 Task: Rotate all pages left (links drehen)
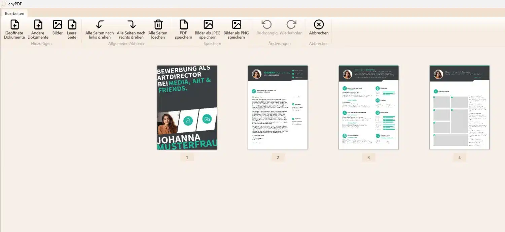coord(100,25)
